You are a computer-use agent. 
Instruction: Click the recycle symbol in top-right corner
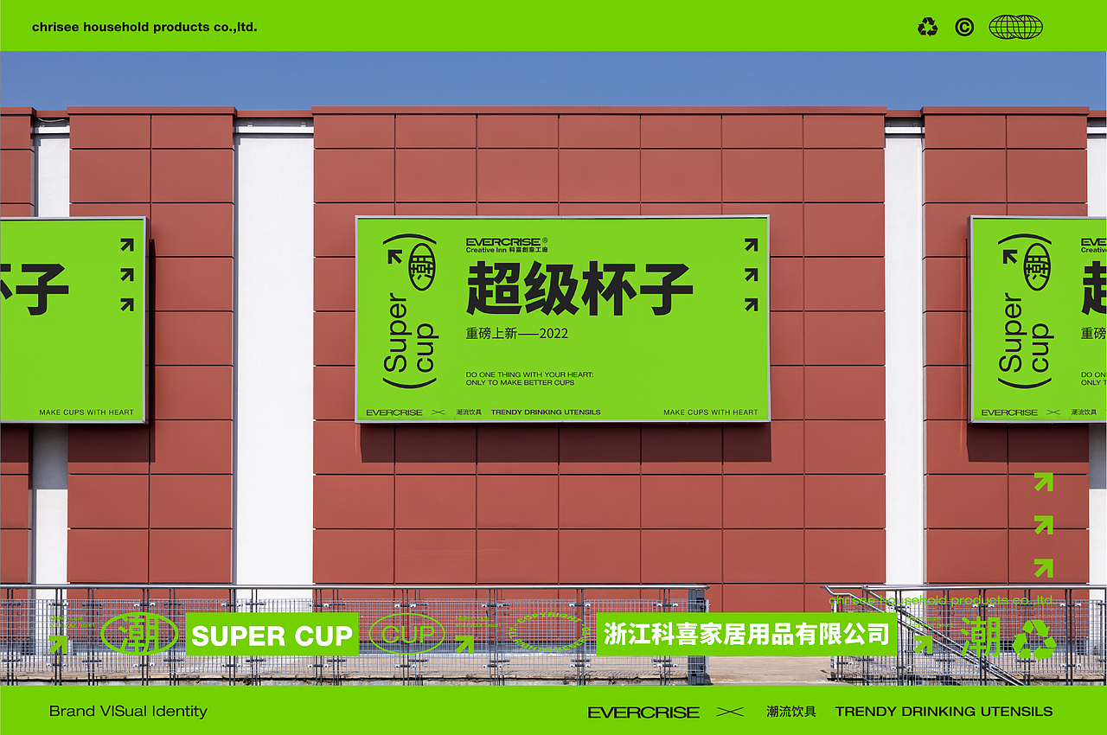click(x=927, y=27)
